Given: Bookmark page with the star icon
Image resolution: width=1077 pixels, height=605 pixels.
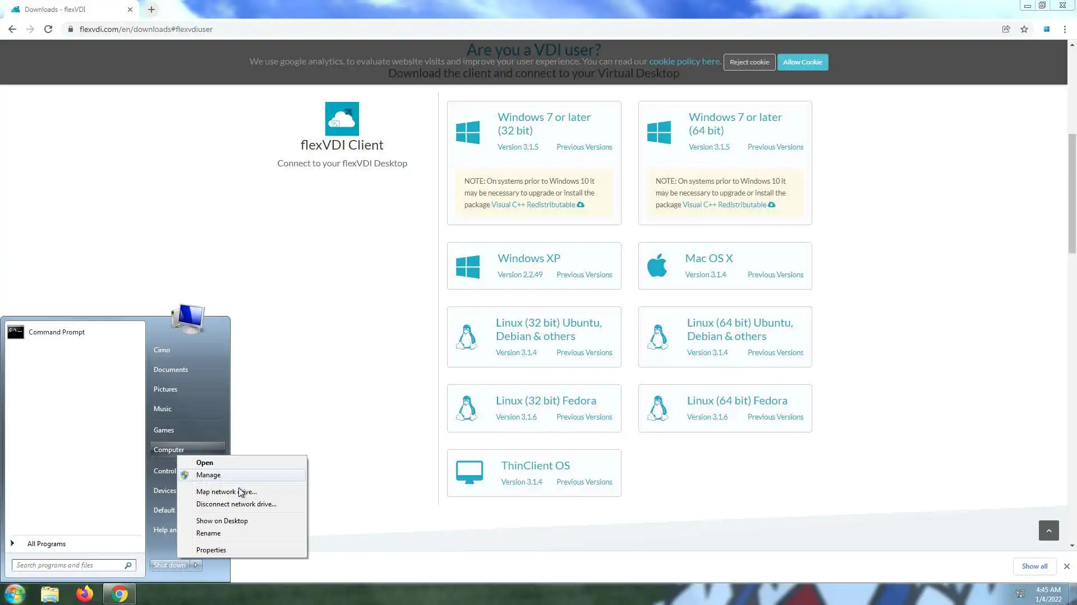Looking at the screenshot, I should tap(1024, 29).
